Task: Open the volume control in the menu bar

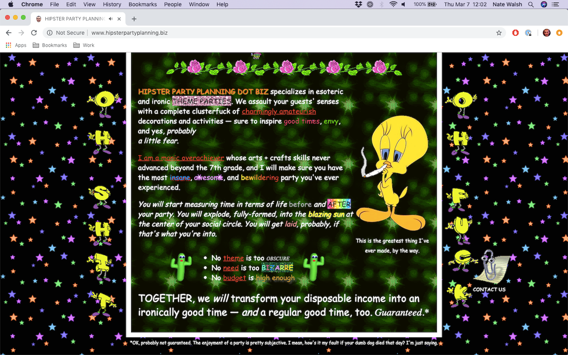Action: pos(404,4)
